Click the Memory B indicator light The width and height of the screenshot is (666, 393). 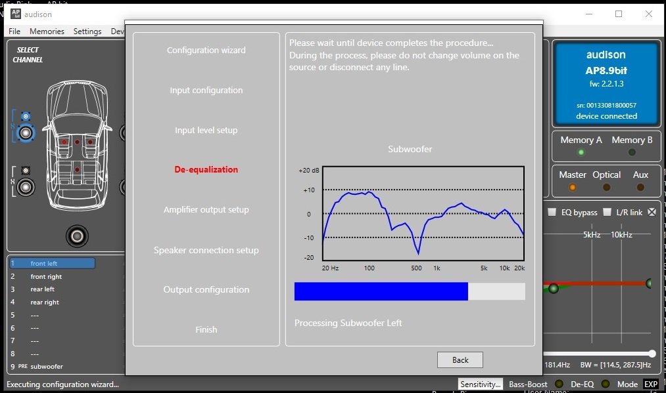point(632,152)
